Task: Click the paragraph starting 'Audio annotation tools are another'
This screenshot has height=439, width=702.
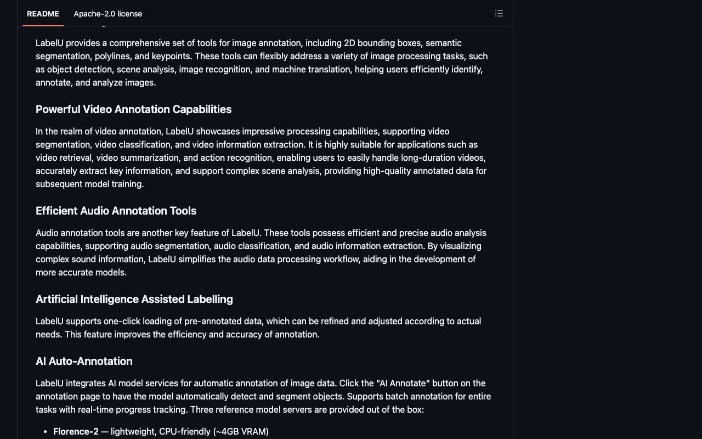Action: tap(261, 252)
